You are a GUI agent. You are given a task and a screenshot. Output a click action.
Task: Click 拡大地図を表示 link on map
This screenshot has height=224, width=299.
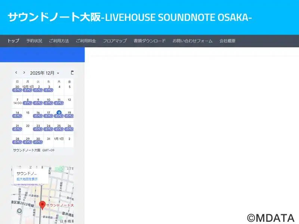pyautogui.click(x=27, y=179)
